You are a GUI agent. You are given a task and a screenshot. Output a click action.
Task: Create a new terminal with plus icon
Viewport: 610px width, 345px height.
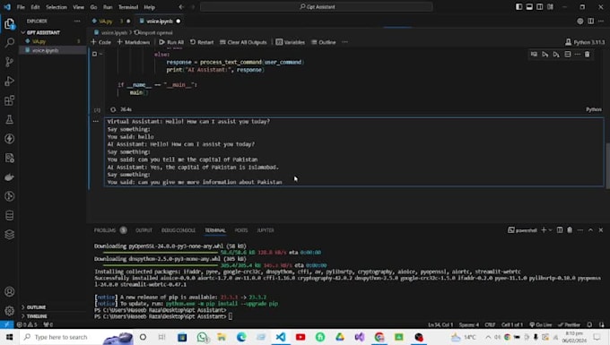pyautogui.click(x=544, y=230)
